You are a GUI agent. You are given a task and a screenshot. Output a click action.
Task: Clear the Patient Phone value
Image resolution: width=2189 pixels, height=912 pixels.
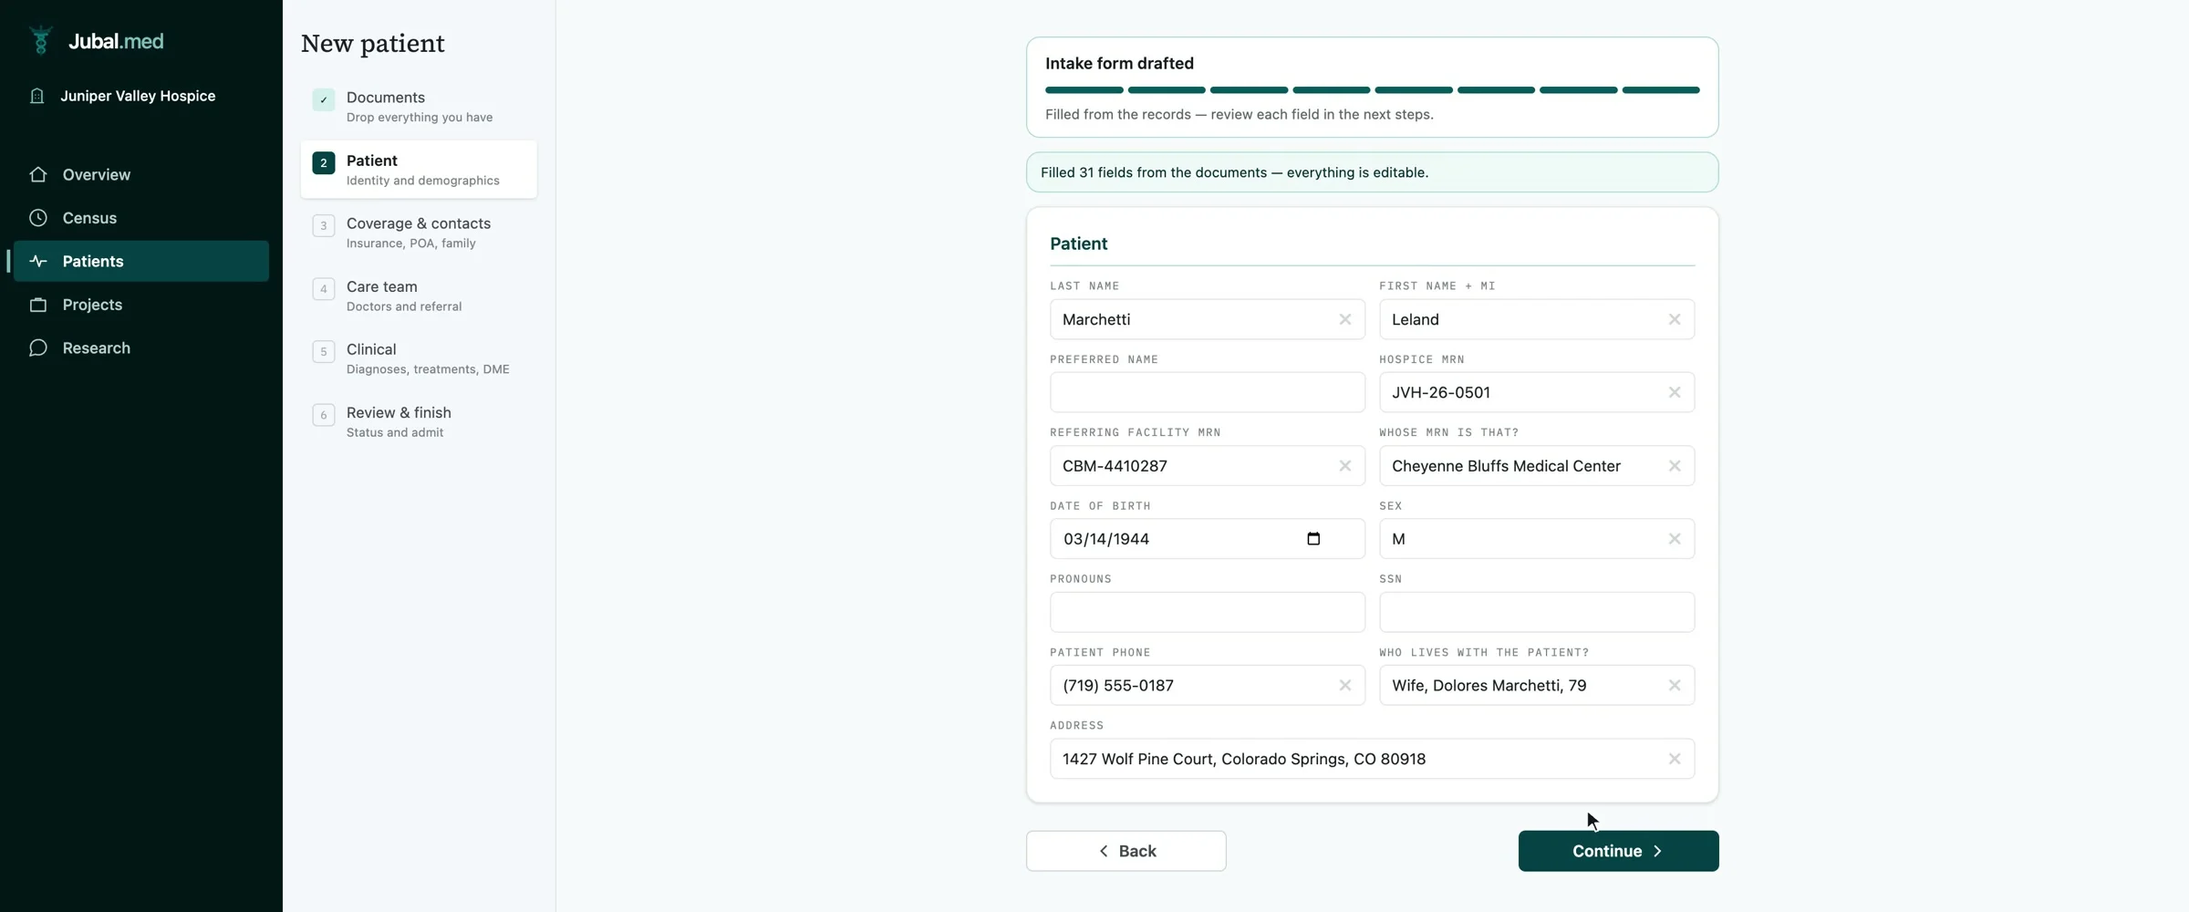[x=1344, y=685]
